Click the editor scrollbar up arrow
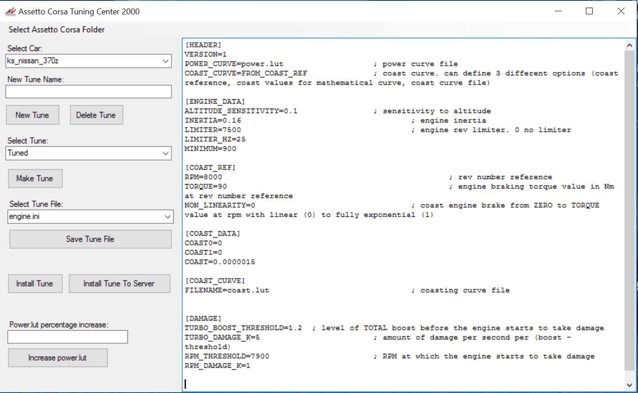Image resolution: width=638 pixels, height=393 pixels. click(x=629, y=45)
